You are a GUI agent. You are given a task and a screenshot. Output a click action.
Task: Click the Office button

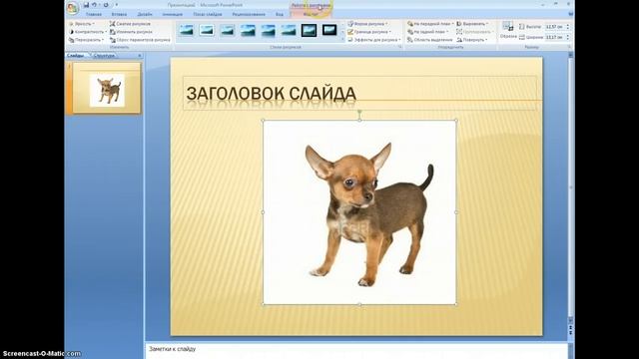tap(73, 8)
